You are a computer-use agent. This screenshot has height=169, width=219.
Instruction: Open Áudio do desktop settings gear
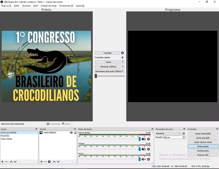coord(149,139)
